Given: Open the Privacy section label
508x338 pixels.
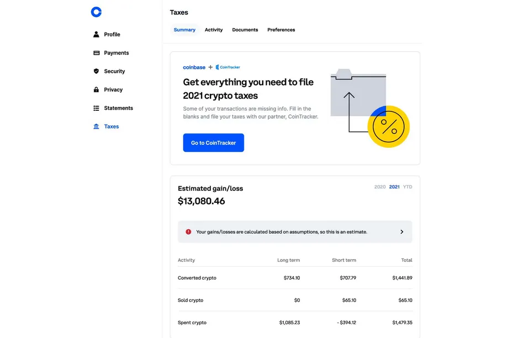Looking at the screenshot, I should pos(113,89).
